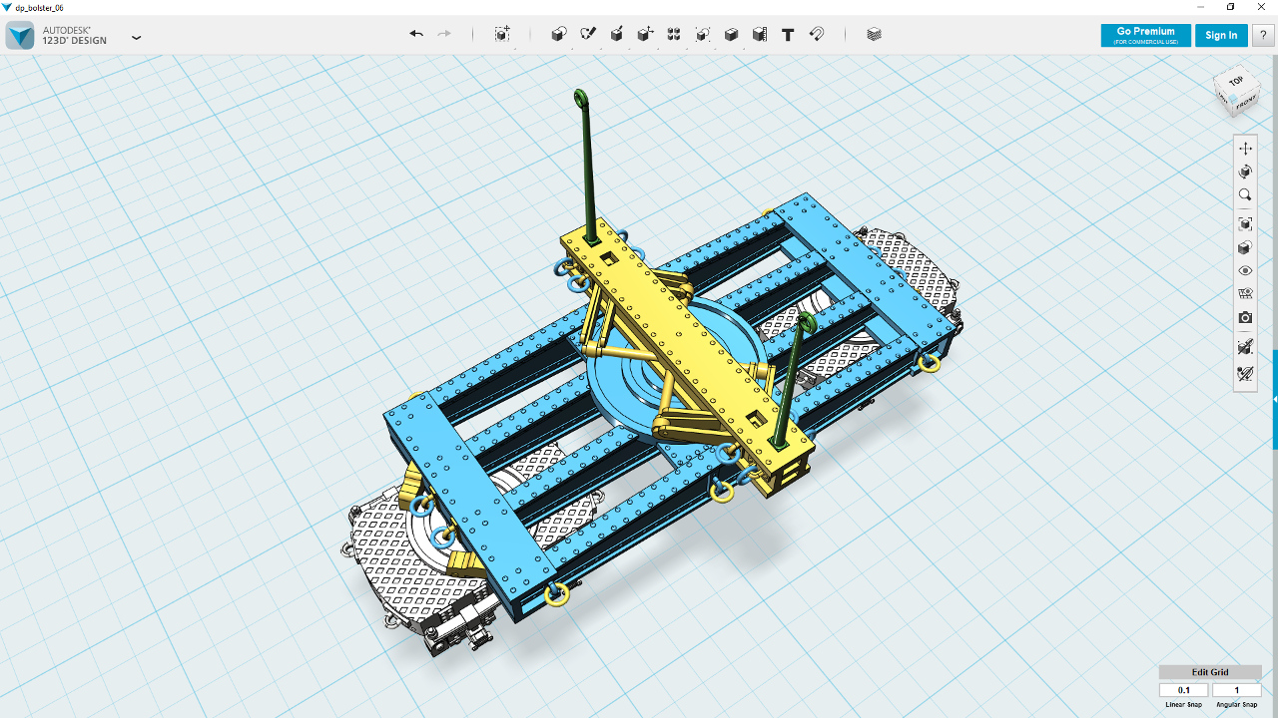
Task: Activate the Measure tool
Action: (760, 34)
